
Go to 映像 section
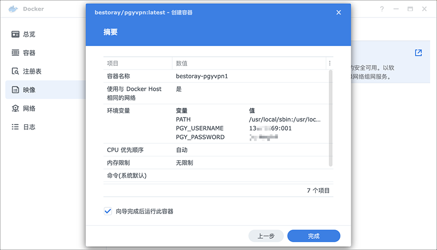(x=29, y=90)
